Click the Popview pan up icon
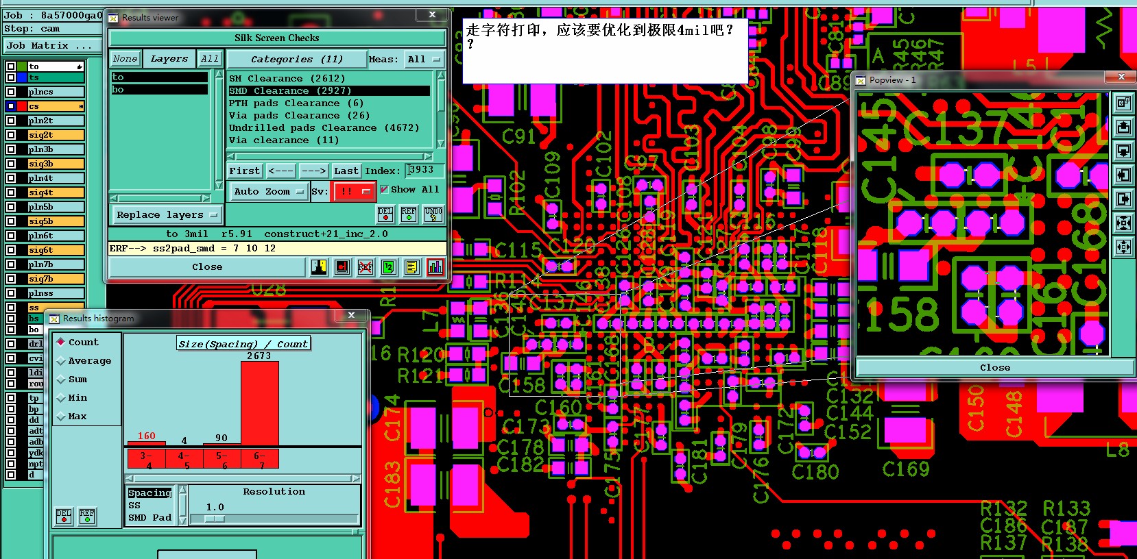Image resolution: width=1137 pixels, height=559 pixels. coord(1123,127)
